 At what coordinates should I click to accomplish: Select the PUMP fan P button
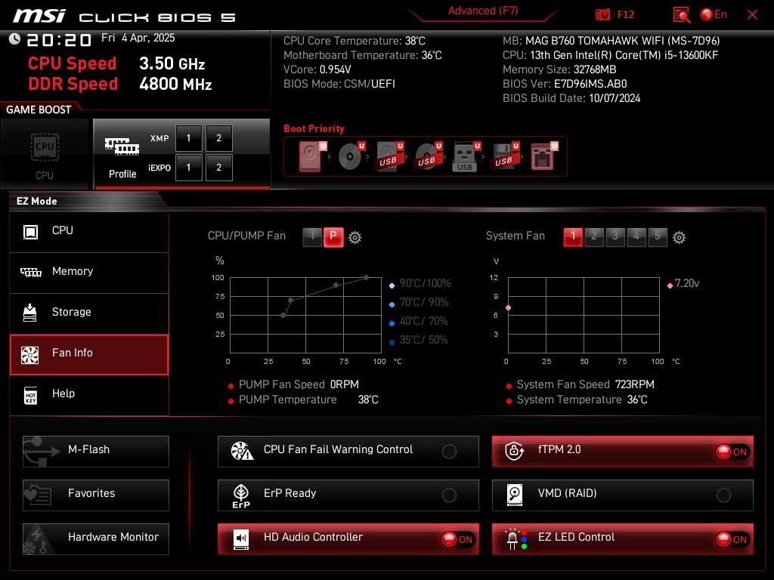333,236
